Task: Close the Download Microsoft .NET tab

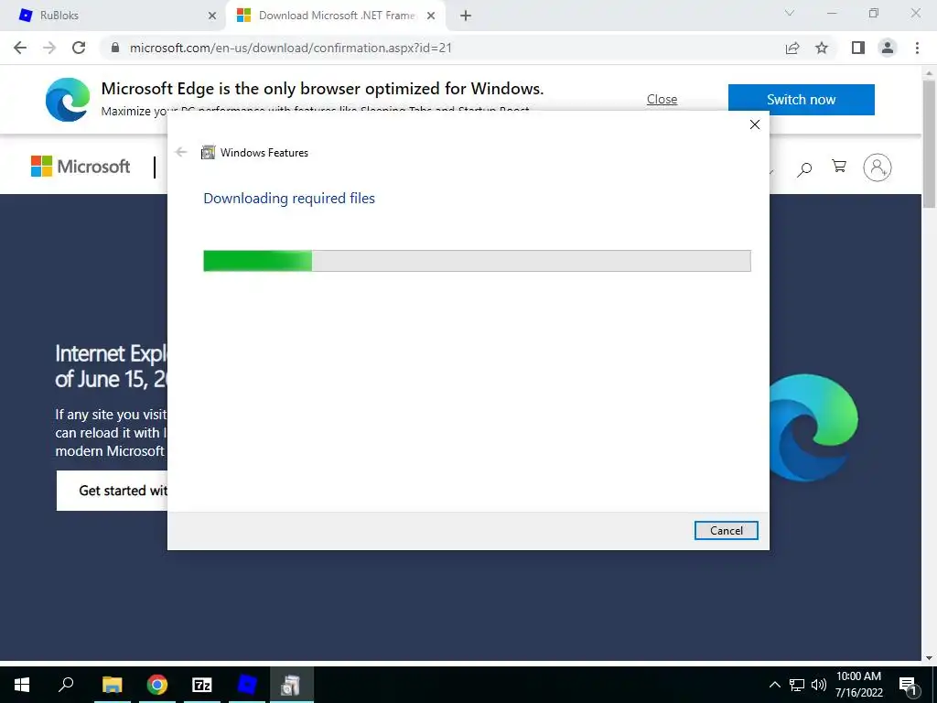Action: click(x=431, y=16)
